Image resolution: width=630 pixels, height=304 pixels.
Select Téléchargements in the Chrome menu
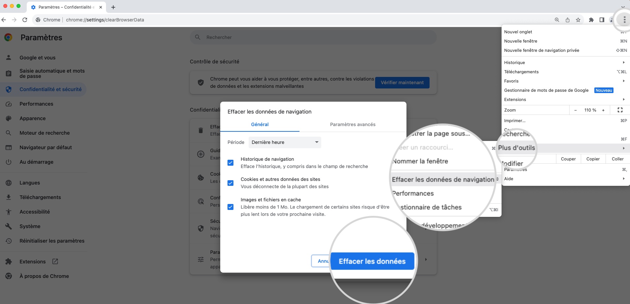point(566,72)
